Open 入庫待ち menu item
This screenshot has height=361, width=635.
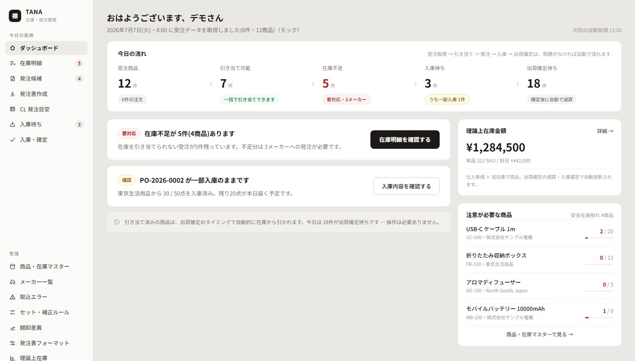[x=46, y=125]
